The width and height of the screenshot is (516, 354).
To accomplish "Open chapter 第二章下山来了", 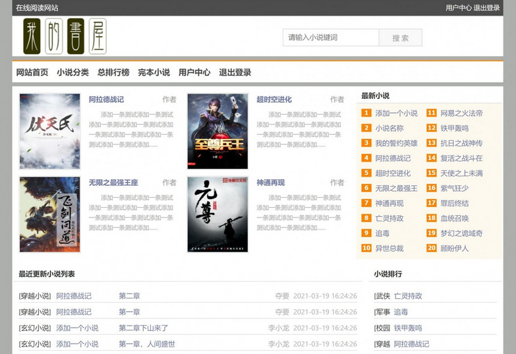I will pyautogui.click(x=144, y=328).
